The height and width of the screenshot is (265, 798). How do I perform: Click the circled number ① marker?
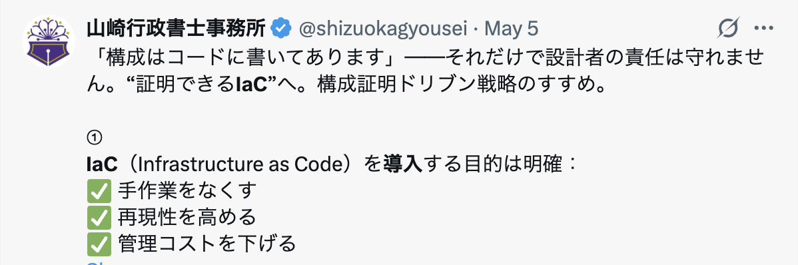(x=95, y=138)
